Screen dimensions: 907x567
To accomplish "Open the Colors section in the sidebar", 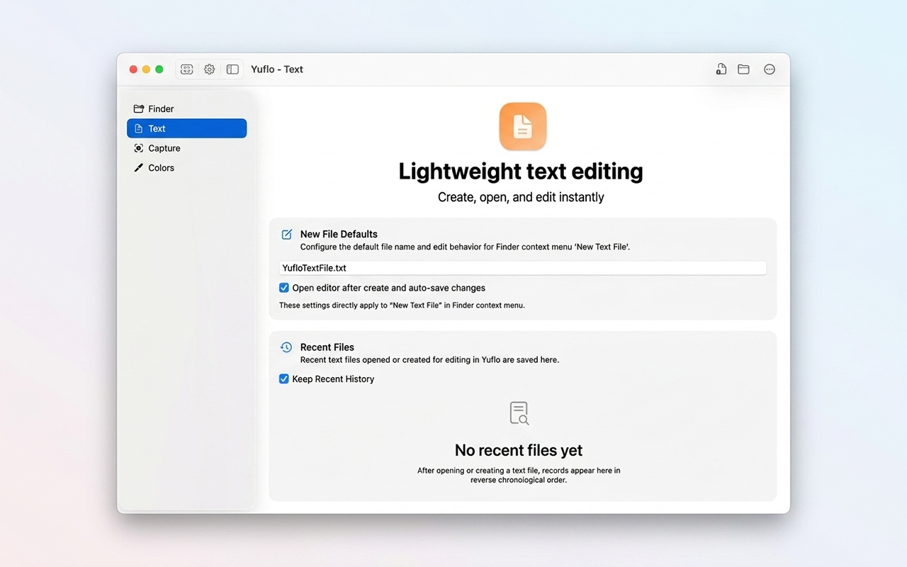I will point(187,168).
